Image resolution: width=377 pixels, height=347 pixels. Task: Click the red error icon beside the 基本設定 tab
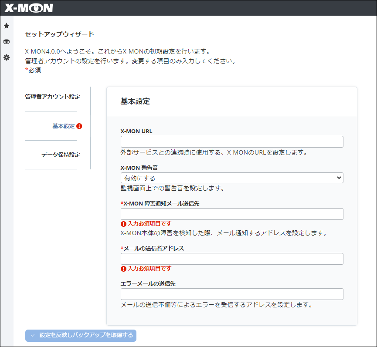(79, 126)
